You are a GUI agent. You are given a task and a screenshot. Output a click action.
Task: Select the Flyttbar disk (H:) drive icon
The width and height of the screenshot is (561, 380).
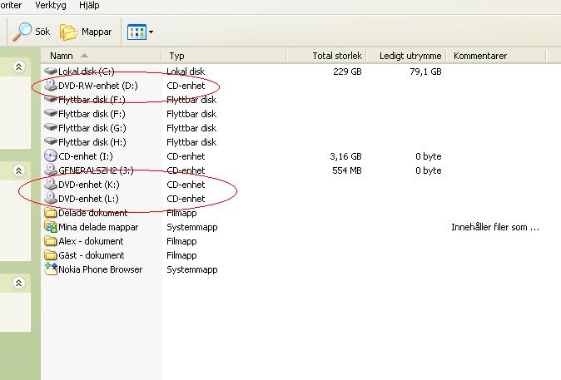51,141
